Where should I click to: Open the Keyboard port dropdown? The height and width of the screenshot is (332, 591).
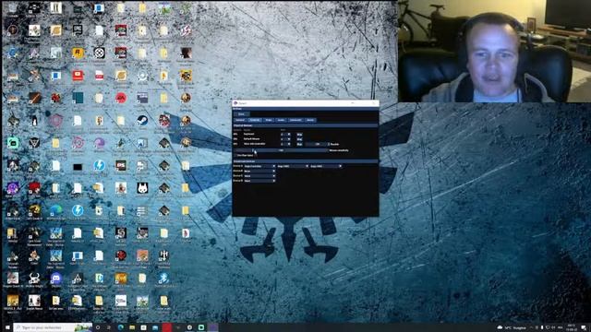tap(285, 135)
